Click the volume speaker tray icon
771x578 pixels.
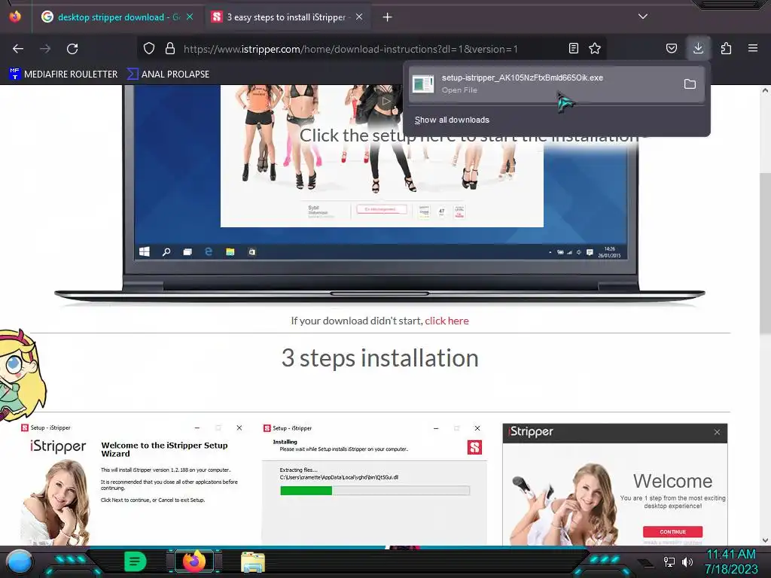(x=687, y=561)
